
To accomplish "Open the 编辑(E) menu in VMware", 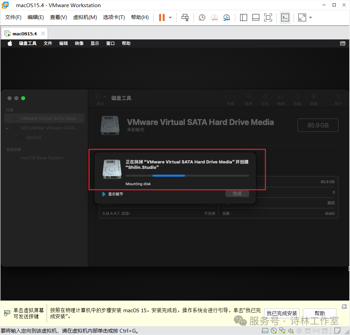I will coord(36,17).
